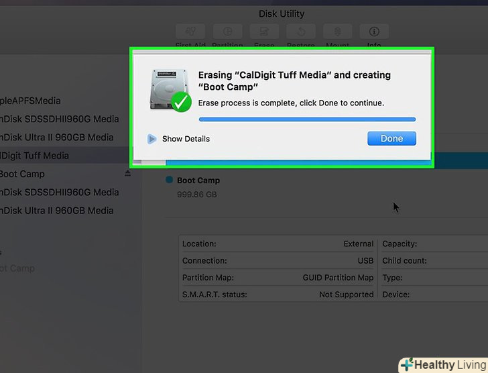Select CalDigit Tuff Media in sidebar
The height and width of the screenshot is (373, 488).
(66, 156)
